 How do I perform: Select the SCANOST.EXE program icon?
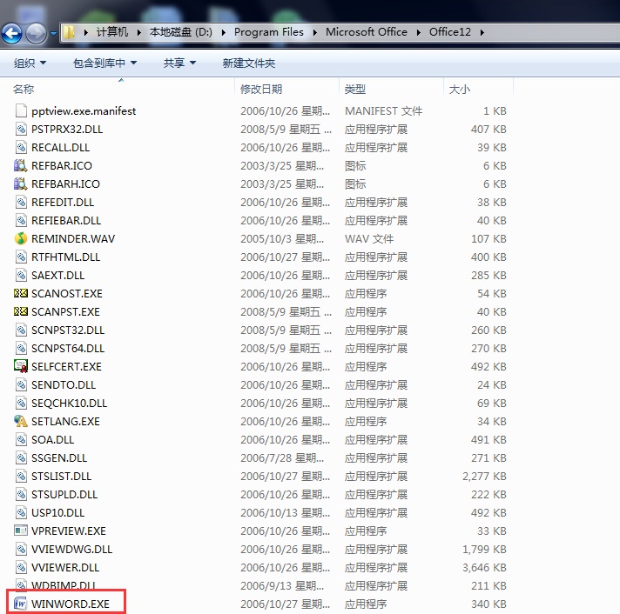click(21, 293)
